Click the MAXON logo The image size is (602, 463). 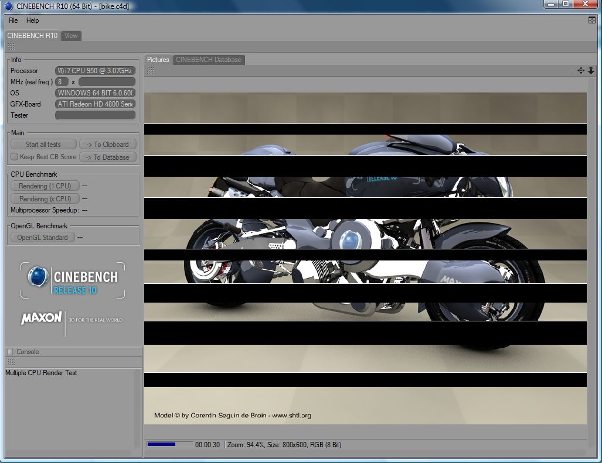click(x=42, y=318)
